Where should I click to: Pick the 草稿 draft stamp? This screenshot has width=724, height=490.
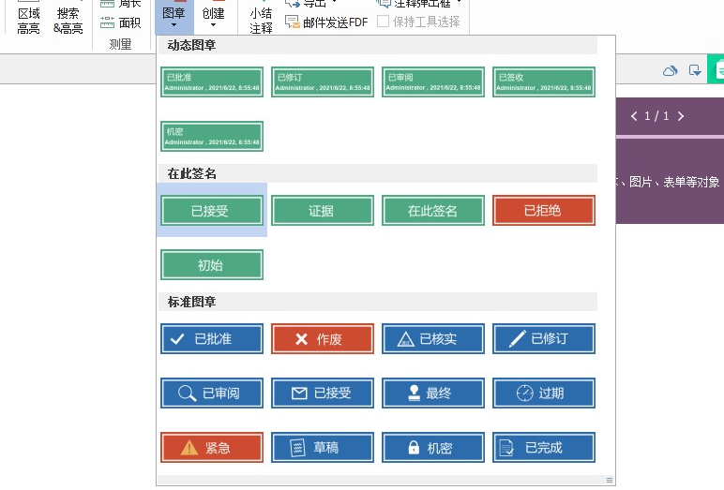[322, 448]
